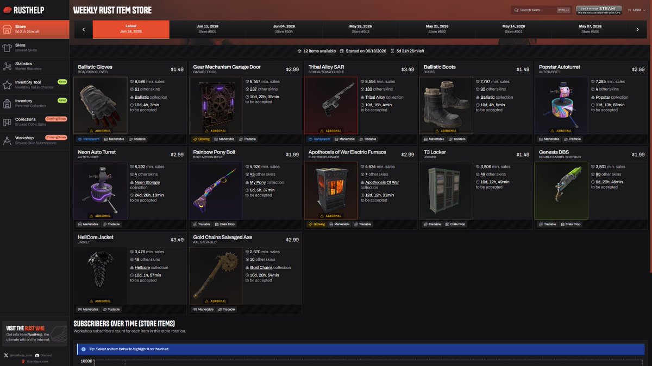The image size is (652, 366).
Task: Open Apotheosis Of War collection link
Action: point(382,182)
